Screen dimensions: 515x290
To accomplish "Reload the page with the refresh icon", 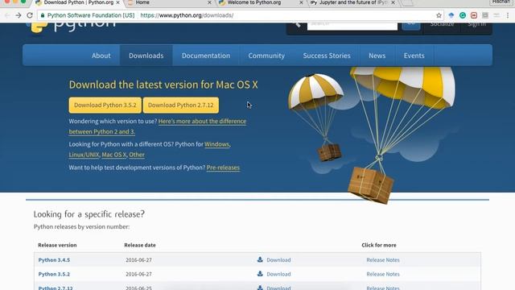I will 30,15.
